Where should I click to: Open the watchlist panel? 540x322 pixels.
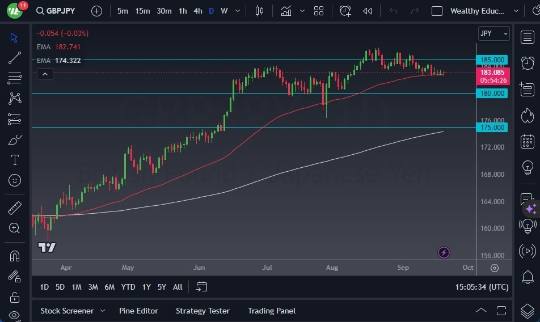pyautogui.click(x=528, y=37)
